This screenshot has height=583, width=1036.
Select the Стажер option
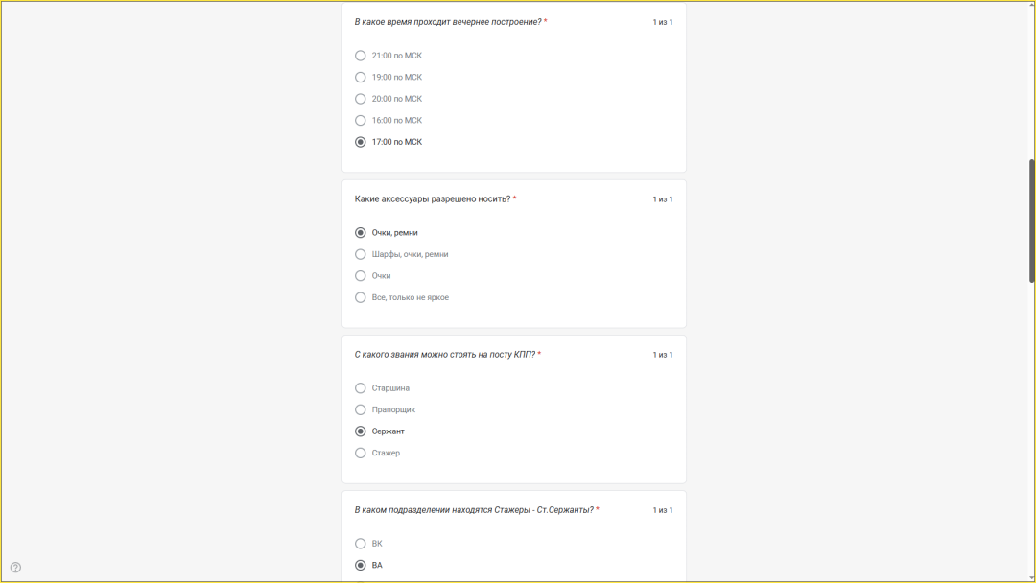click(x=361, y=454)
